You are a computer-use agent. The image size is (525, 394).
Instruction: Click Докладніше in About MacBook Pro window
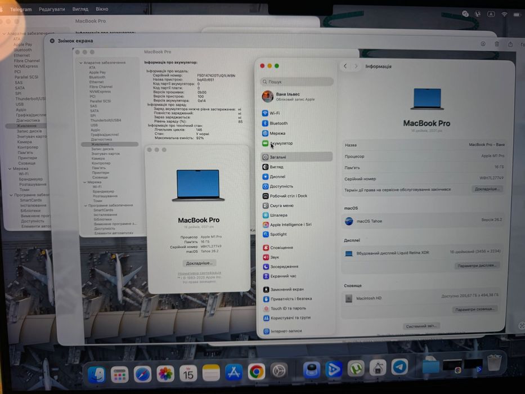[x=199, y=263]
